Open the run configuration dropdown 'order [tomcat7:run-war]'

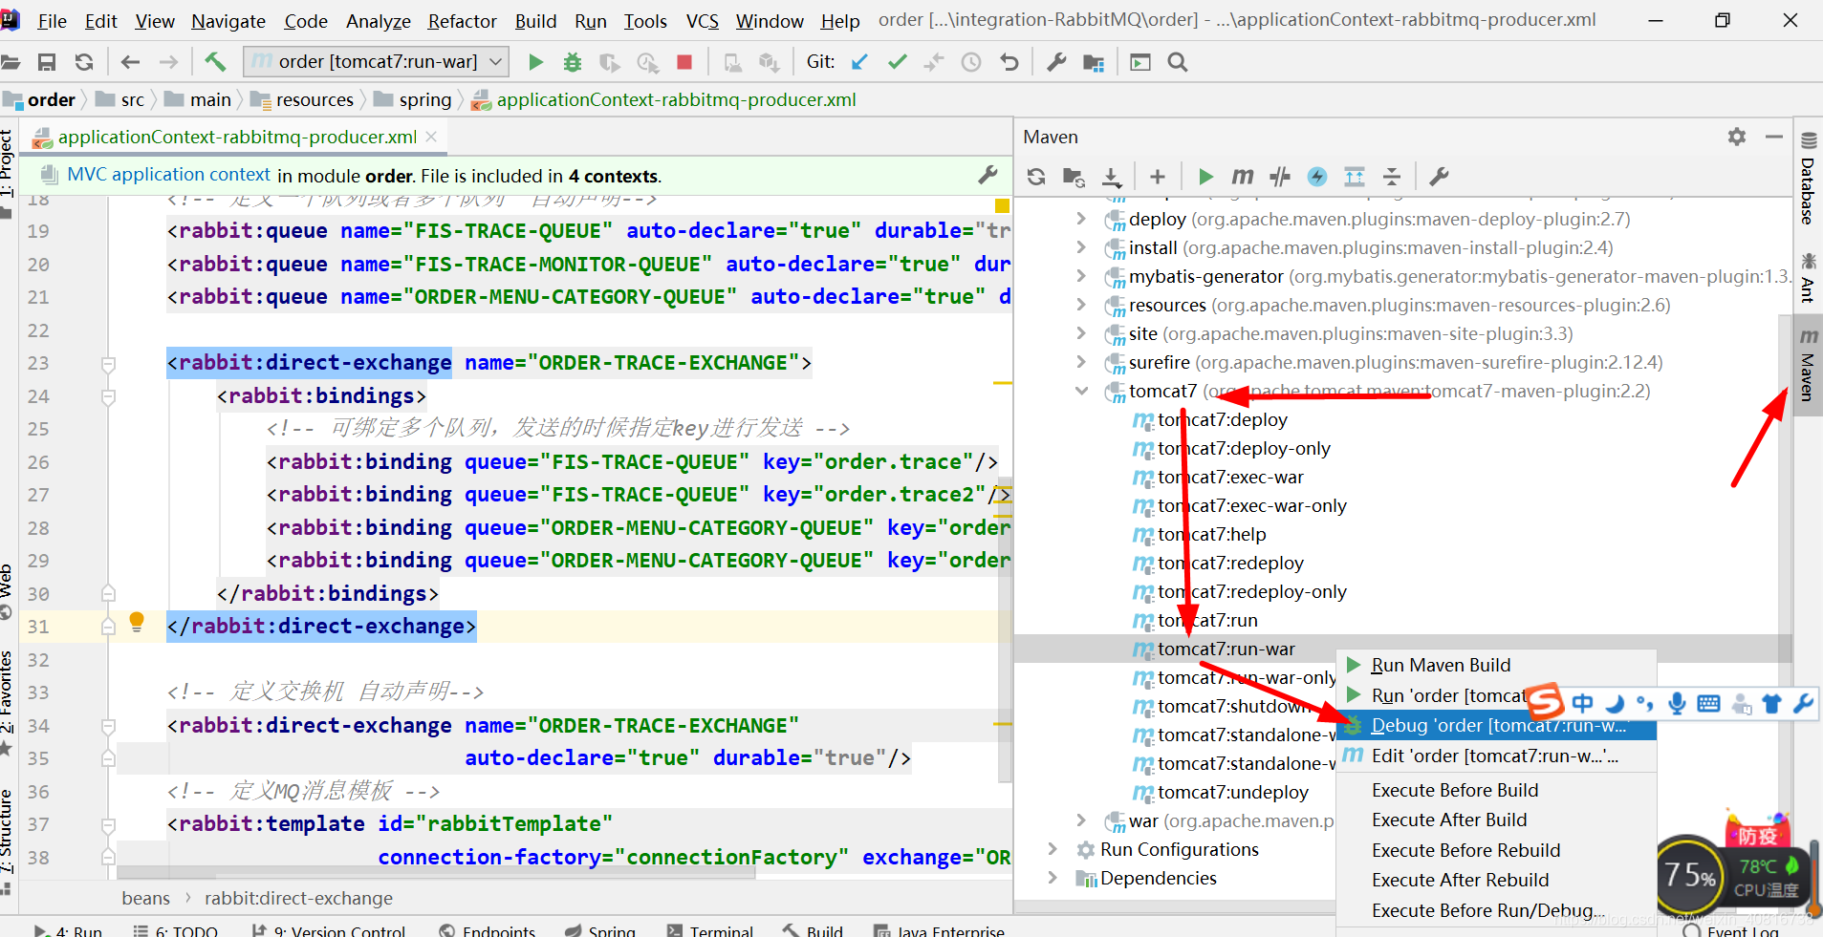[x=375, y=62]
